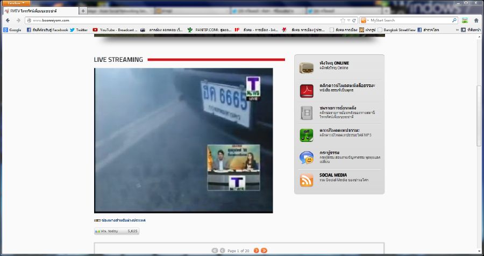
Task: Reload the page with the refresh icon
Action: coord(354,20)
